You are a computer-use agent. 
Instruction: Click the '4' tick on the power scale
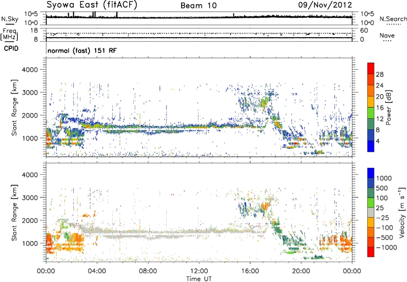(x=377, y=141)
